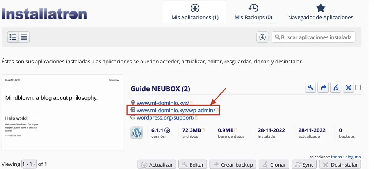The height and width of the screenshot is (169, 374).
Task: Click the Editar button
Action: point(193,165)
